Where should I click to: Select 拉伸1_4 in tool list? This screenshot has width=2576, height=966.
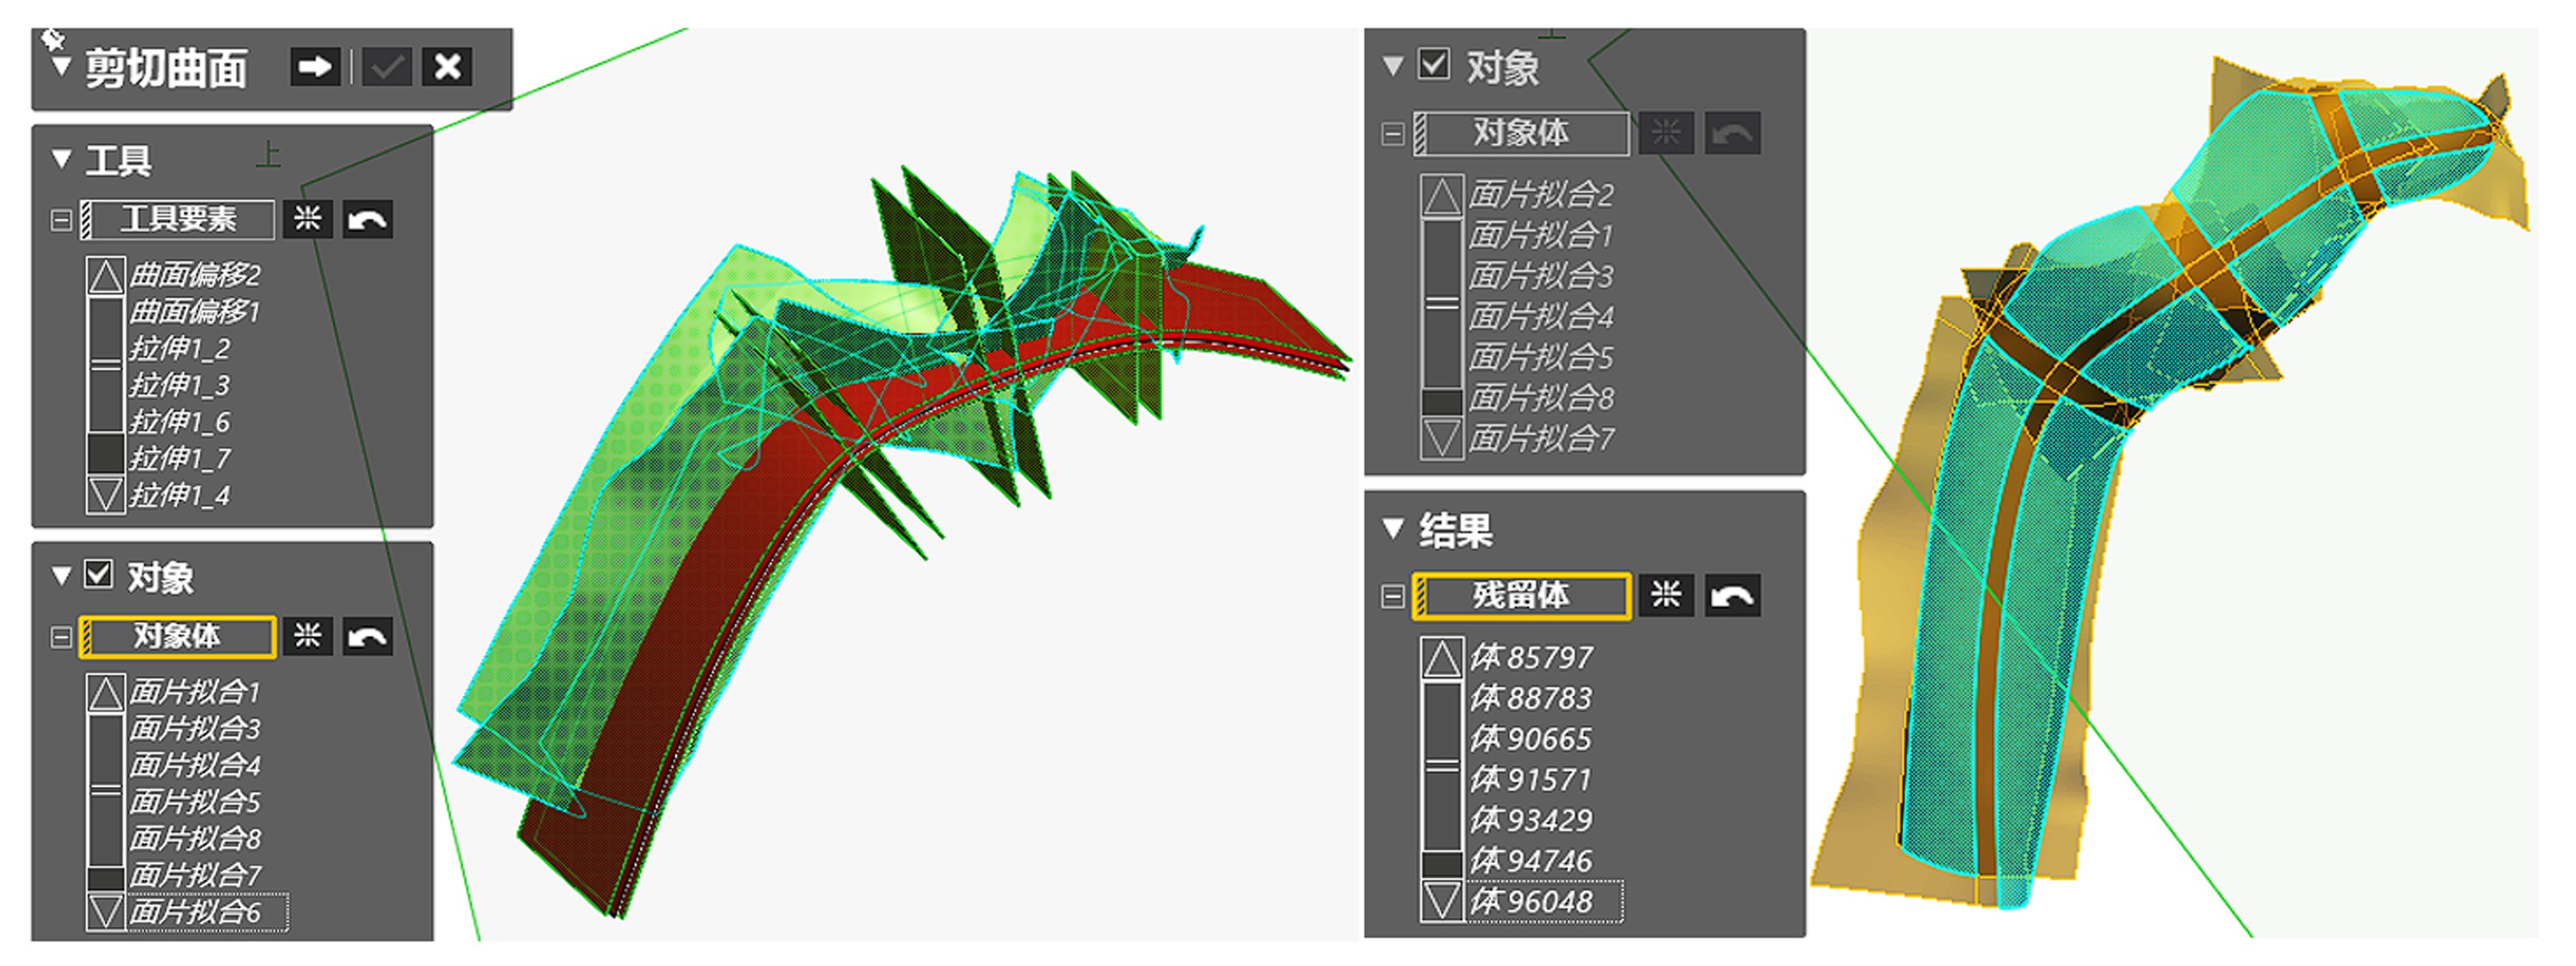click(x=180, y=495)
